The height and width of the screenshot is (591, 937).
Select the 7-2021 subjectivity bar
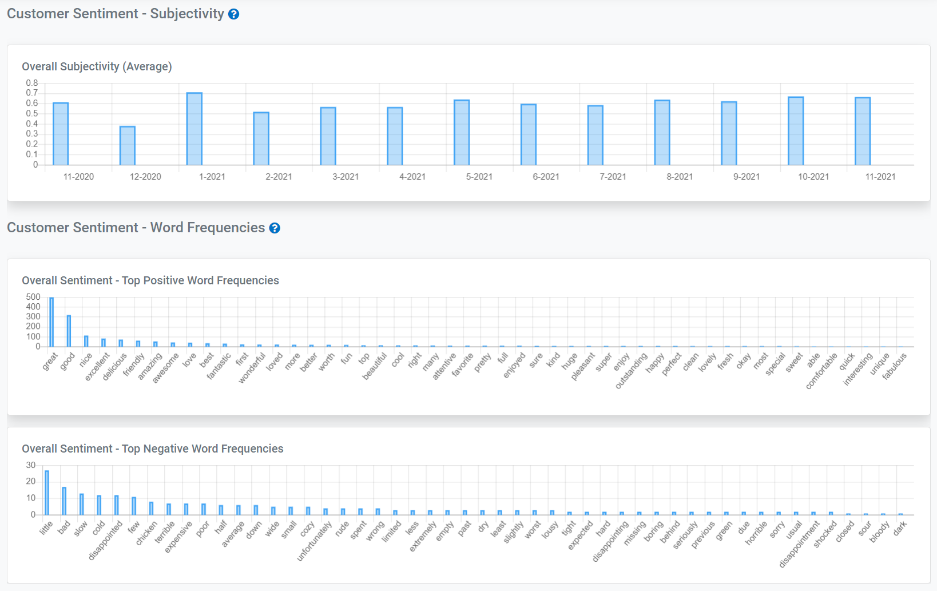tap(595, 136)
